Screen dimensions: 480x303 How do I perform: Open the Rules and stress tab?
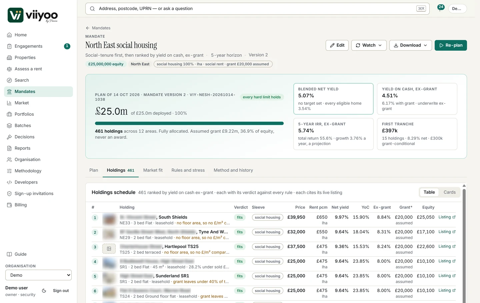(x=188, y=170)
